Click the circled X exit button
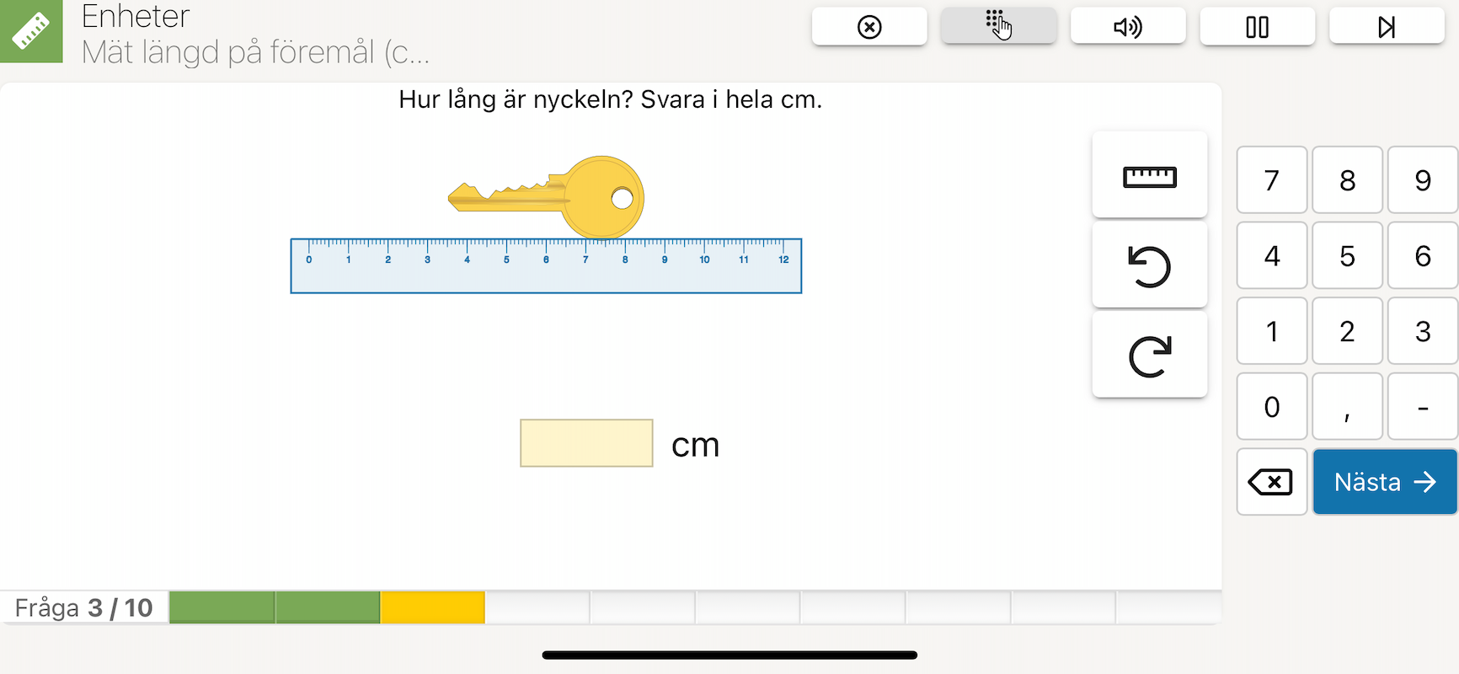Viewport: 1459px width, 674px height. tap(869, 27)
